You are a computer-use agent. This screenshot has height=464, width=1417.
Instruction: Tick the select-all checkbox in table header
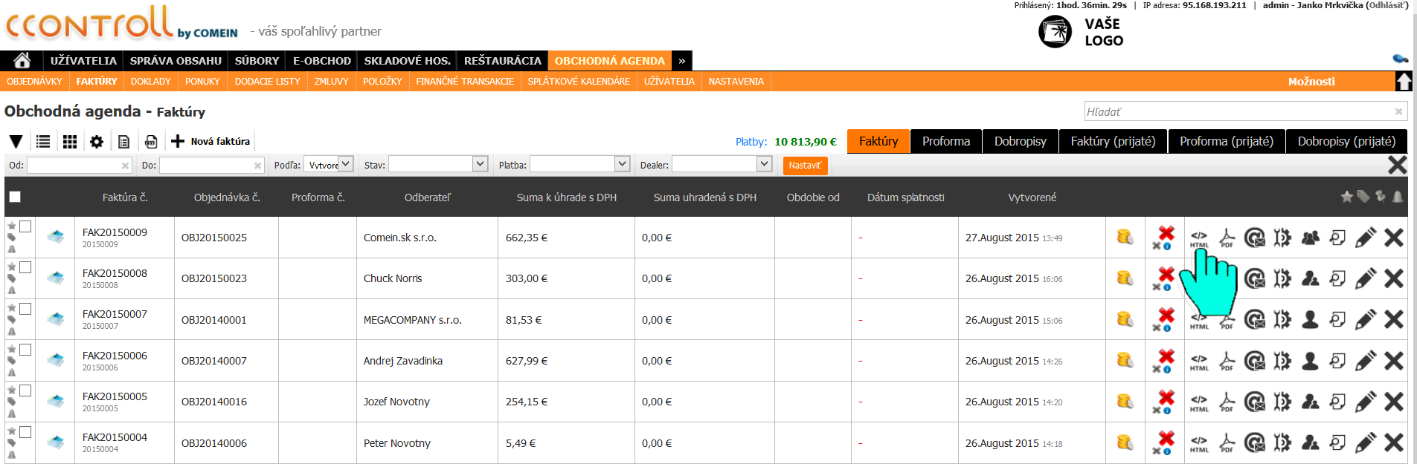[15, 197]
